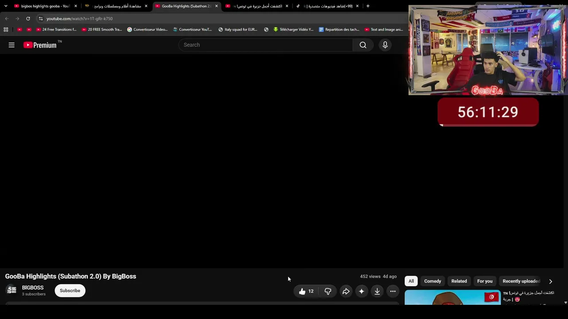The height and width of the screenshot is (319, 568).
Task: Go back with browser back arrow
Action: pos(7,19)
